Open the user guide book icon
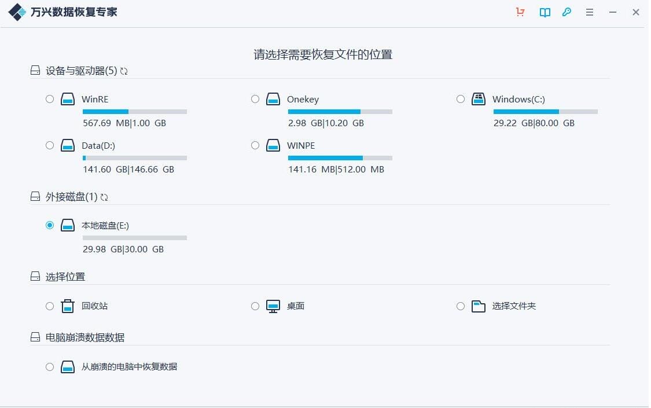Screen dimensions: 651x408 tap(545, 12)
